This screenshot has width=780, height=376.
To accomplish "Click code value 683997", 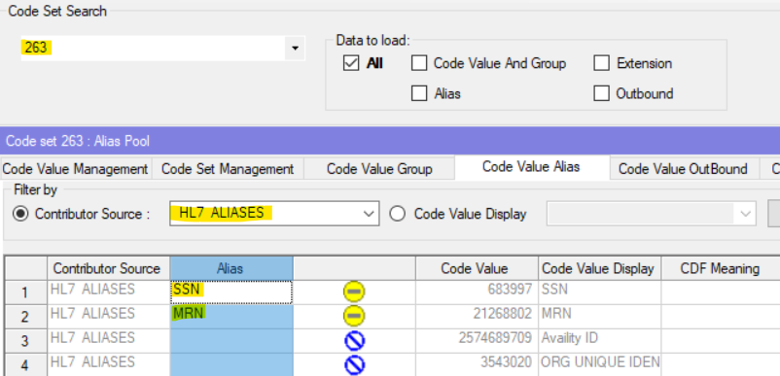I will click(x=477, y=292).
